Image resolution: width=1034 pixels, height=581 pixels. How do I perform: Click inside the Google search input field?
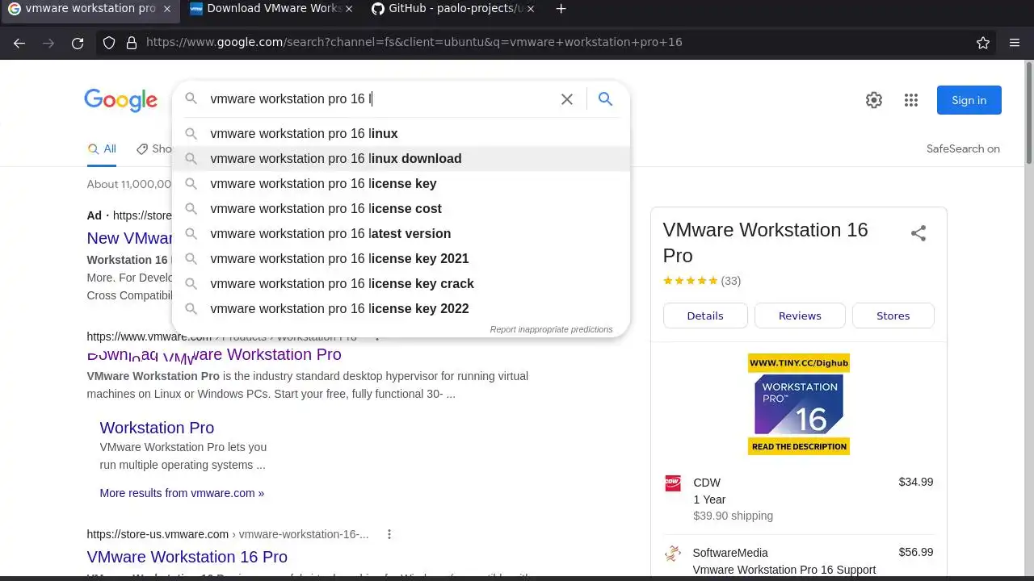coord(380,99)
